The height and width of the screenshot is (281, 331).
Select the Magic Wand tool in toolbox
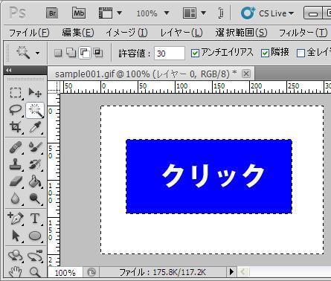tap(35, 110)
